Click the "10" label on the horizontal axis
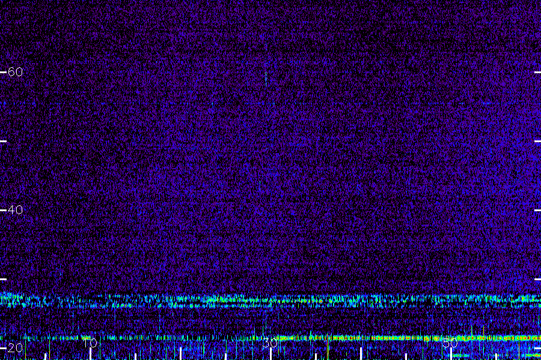 [x=90, y=343]
